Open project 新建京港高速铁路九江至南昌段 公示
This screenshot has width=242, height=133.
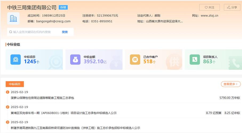75,128
